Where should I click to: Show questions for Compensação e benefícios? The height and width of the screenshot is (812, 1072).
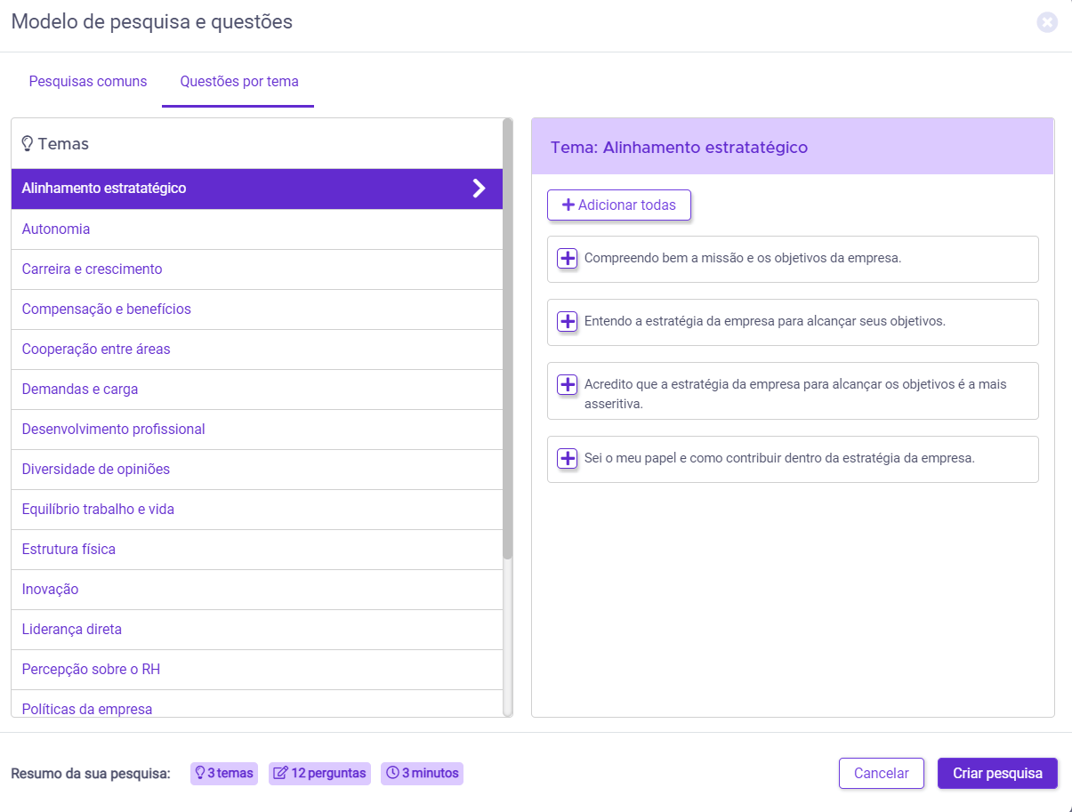pyautogui.click(x=107, y=310)
